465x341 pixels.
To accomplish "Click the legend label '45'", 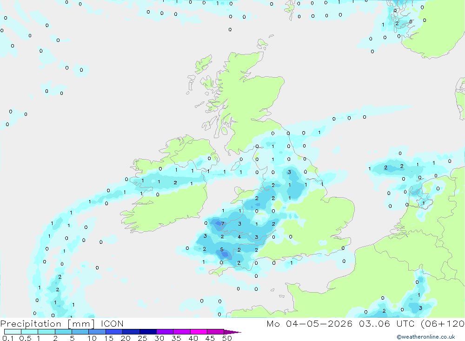I will pyautogui.click(x=210, y=338).
